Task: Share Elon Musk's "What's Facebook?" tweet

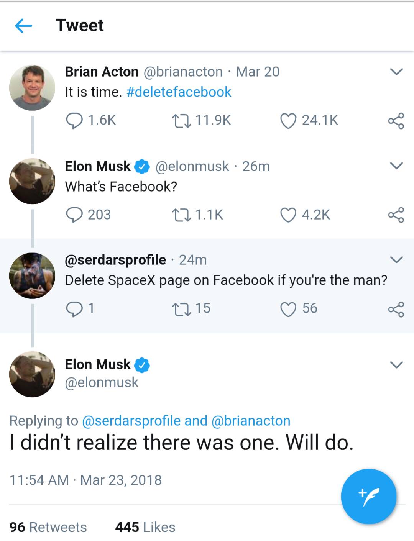Action: pyautogui.click(x=397, y=215)
